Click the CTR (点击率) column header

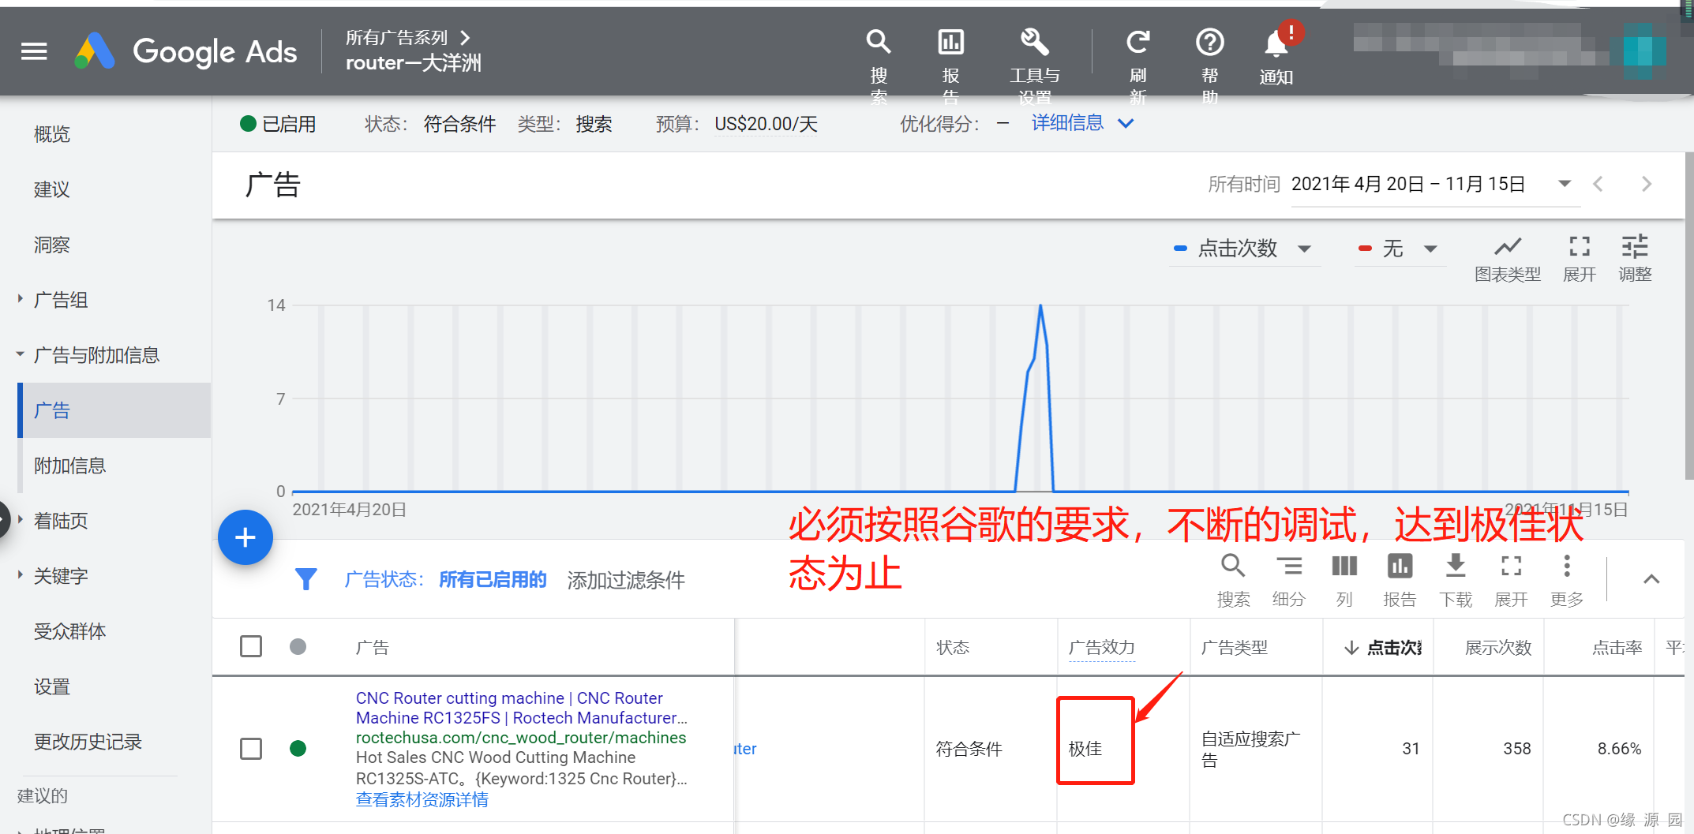point(1617,648)
